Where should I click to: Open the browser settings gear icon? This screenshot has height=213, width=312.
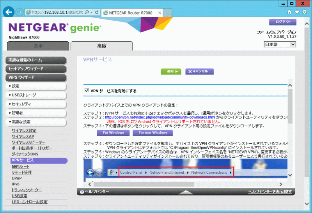[x=305, y=12]
